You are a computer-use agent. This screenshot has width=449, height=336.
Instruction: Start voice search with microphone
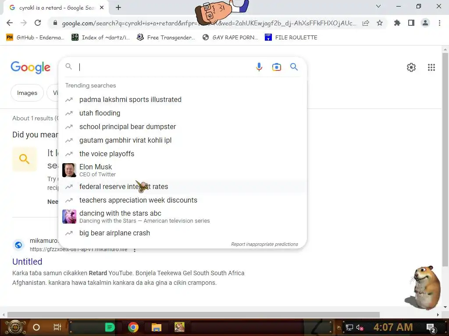259,67
